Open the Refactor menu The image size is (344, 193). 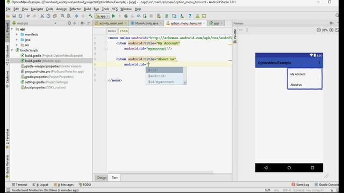click(x=75, y=9)
